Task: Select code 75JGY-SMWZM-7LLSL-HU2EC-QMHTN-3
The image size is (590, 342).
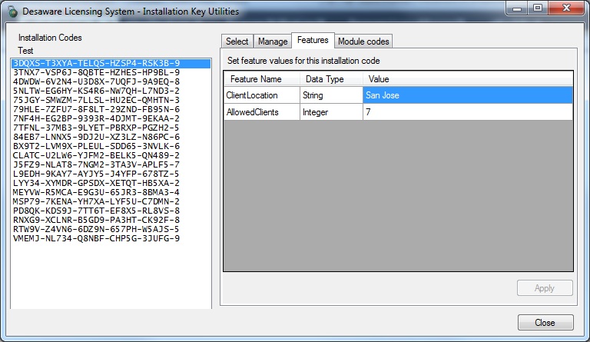Action: coord(111,100)
